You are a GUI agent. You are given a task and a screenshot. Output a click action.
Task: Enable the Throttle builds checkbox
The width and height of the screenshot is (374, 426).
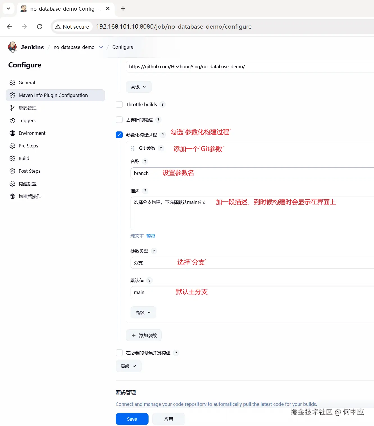tap(119, 104)
